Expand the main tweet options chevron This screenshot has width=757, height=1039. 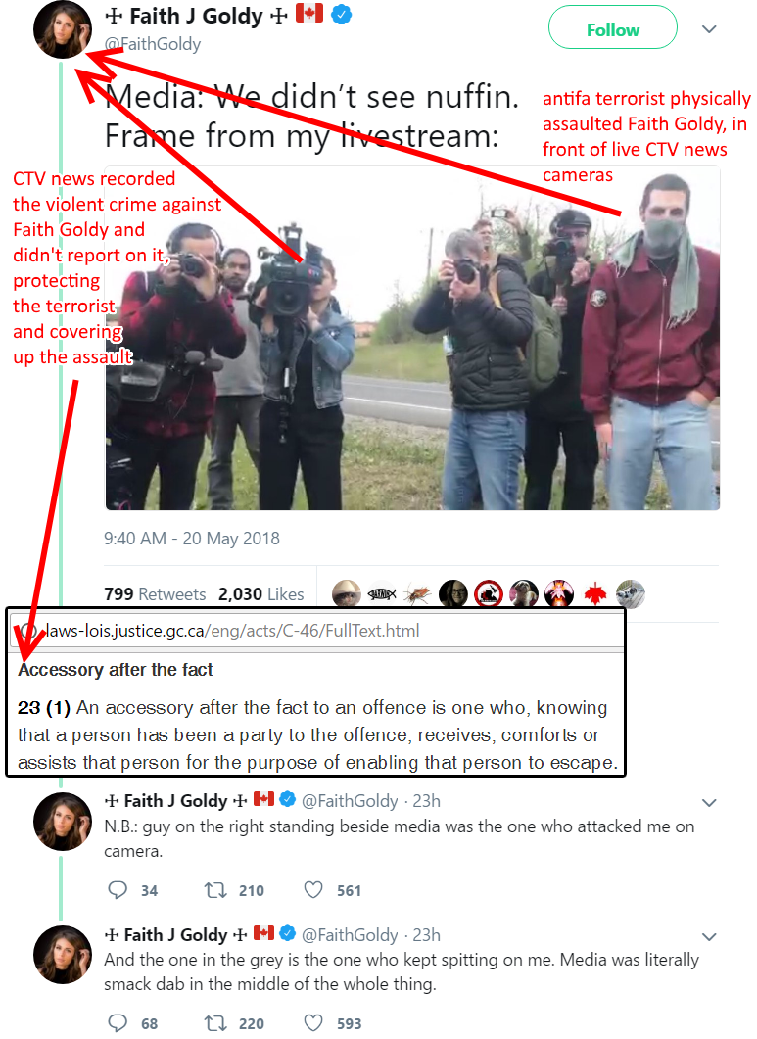[x=709, y=29]
